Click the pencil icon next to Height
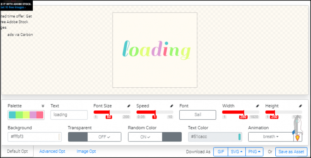The image size is (311, 158). click(300, 106)
